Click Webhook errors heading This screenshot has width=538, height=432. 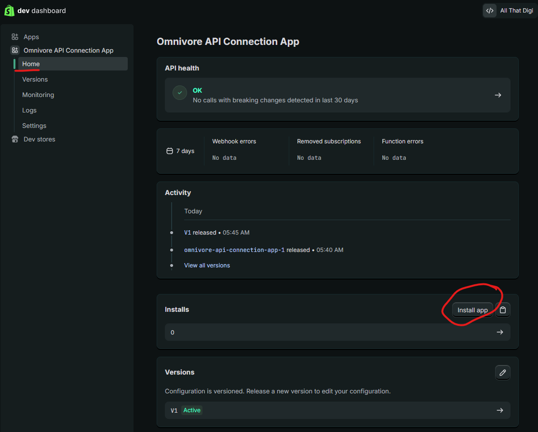pos(234,141)
